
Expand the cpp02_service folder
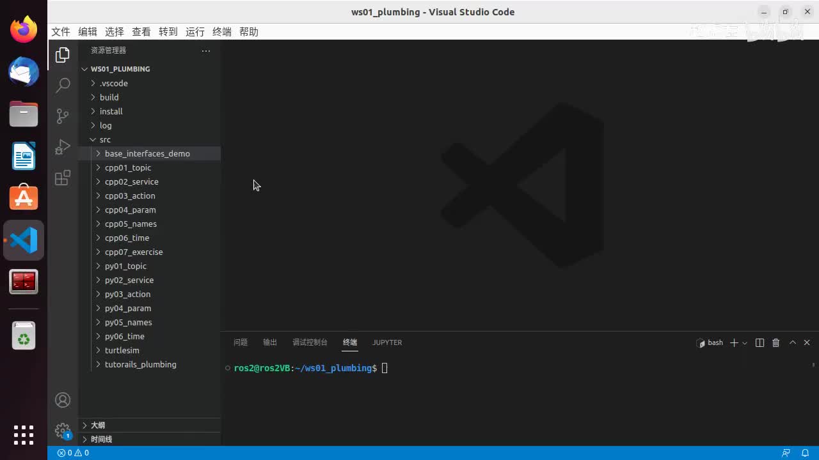point(150,181)
